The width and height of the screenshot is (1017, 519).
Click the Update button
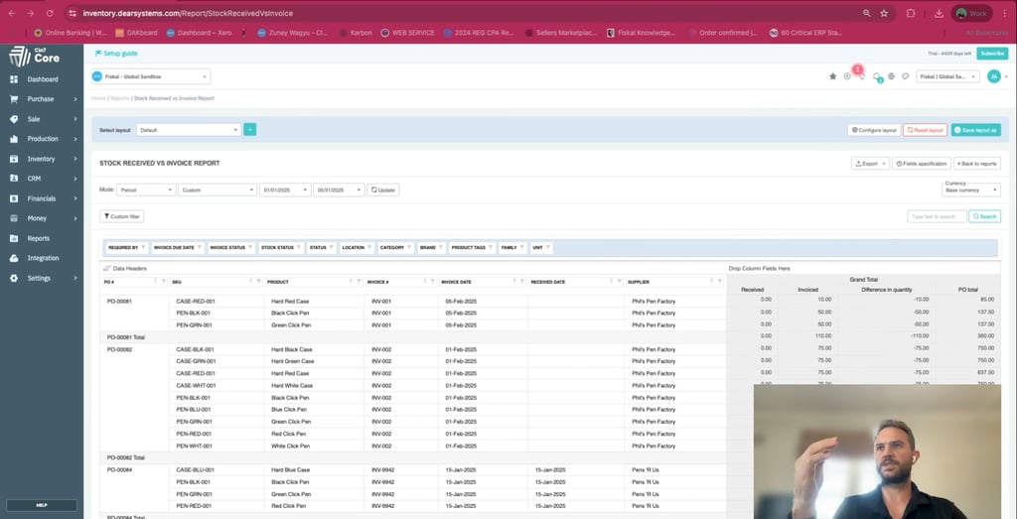point(382,190)
